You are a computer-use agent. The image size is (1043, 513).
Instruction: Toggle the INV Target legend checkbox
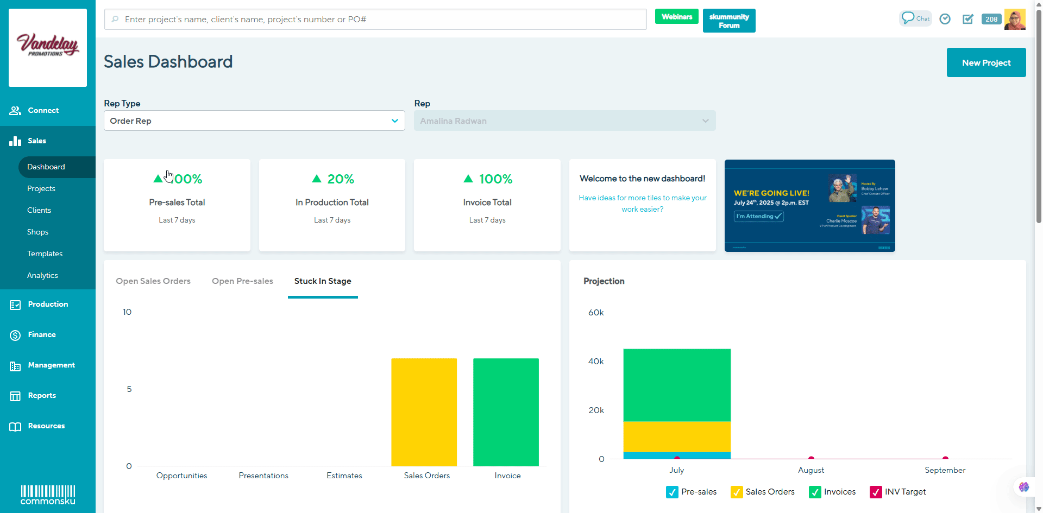[876, 492]
